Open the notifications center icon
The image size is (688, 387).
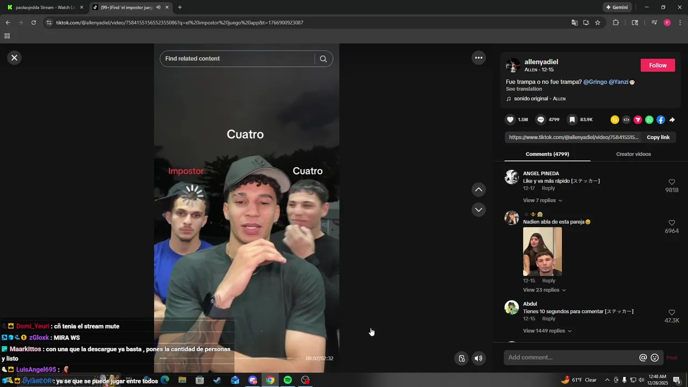(x=677, y=381)
